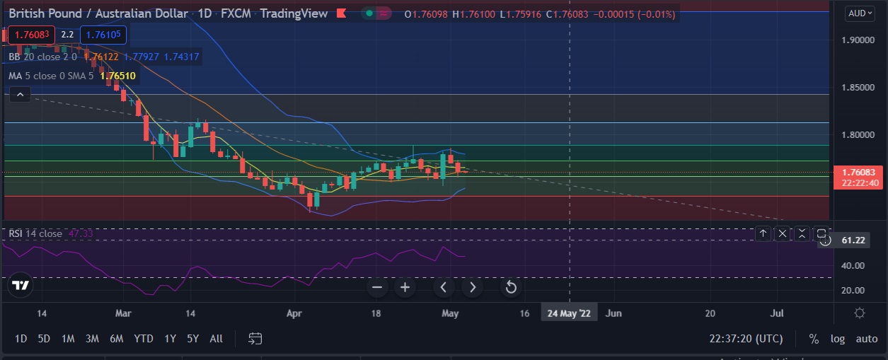The height and width of the screenshot is (360, 888).
Task: Zoom out the chart with minus button
Action: (x=377, y=287)
